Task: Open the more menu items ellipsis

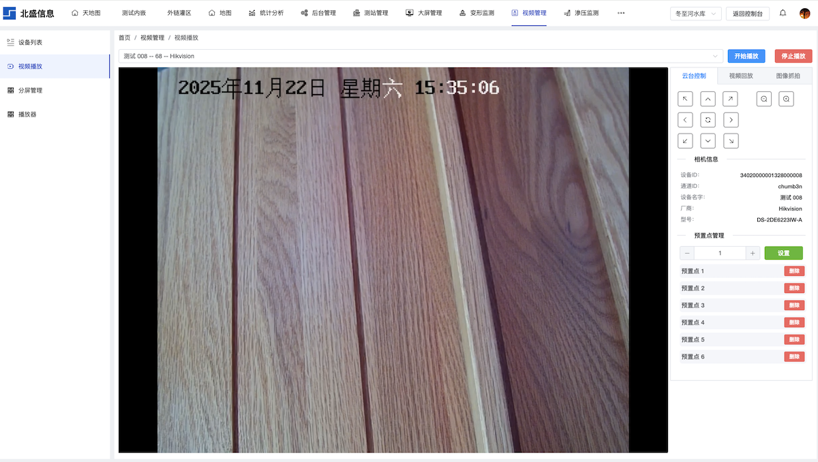Action: [620, 13]
